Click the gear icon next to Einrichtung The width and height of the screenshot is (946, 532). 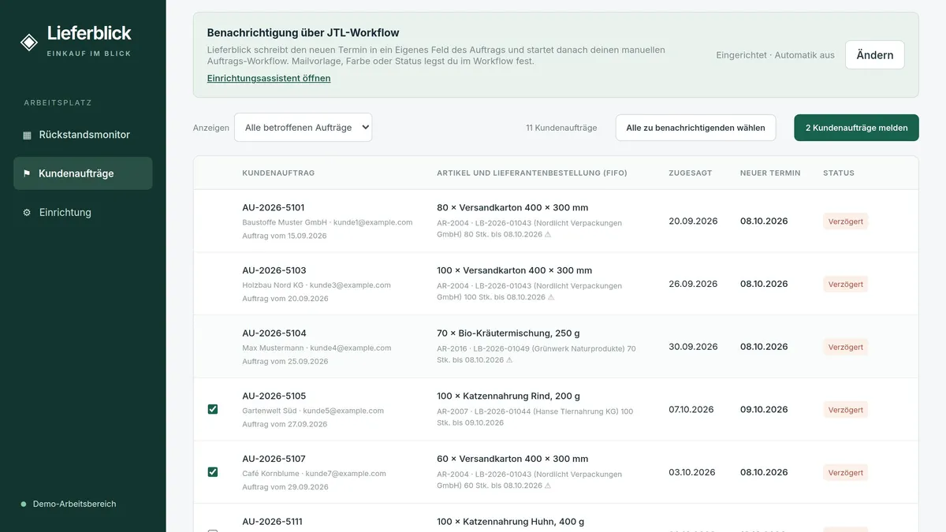click(x=27, y=213)
